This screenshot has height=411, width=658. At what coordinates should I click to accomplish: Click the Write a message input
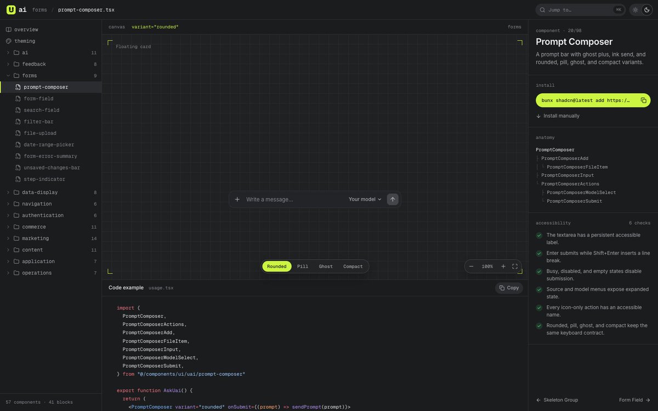293,199
